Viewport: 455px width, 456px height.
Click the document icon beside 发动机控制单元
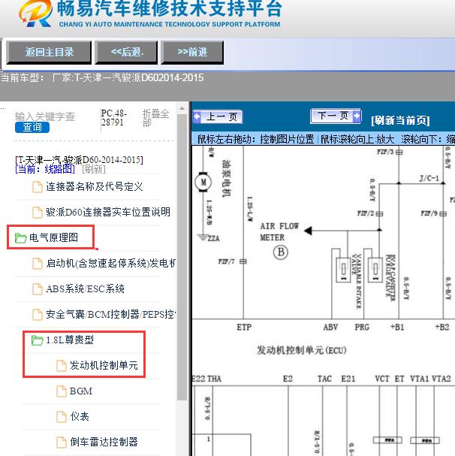[x=61, y=366]
